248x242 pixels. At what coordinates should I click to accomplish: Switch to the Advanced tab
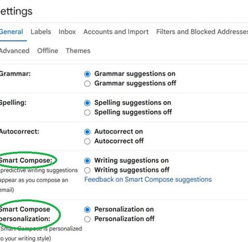[x=15, y=51]
